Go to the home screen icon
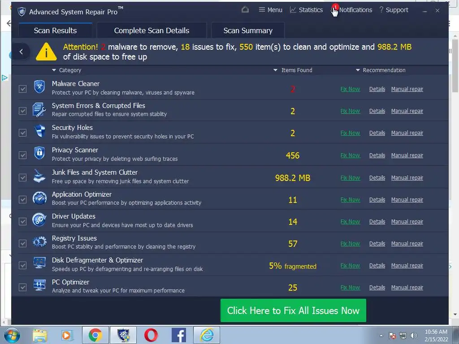This screenshot has height=344, width=459. pyautogui.click(x=245, y=10)
